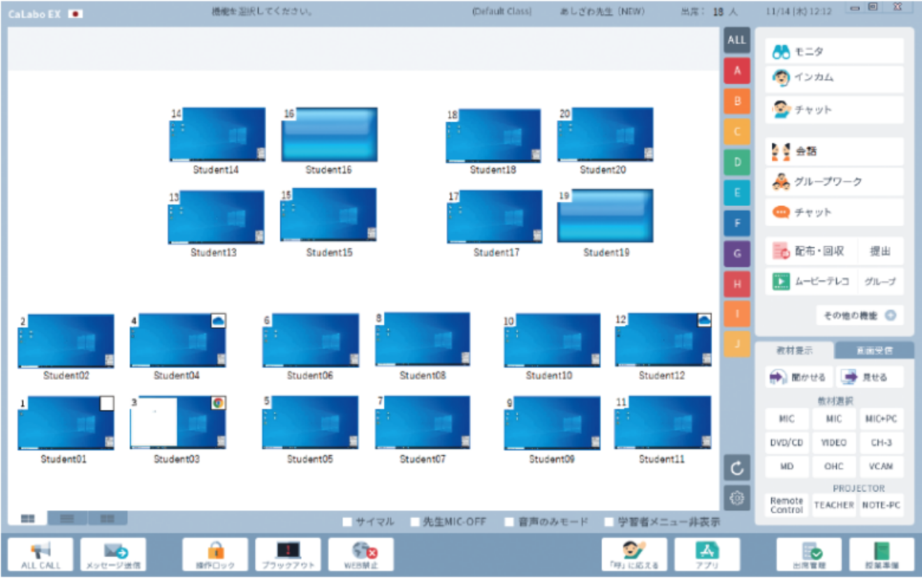Select the Student01 screen thumbnail
This screenshot has height=578, width=922.
click(x=66, y=424)
